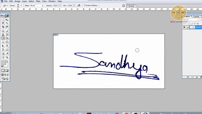This screenshot has width=202, height=114.
Task: Swap foreground and background colors
Action: [x=7, y=61]
